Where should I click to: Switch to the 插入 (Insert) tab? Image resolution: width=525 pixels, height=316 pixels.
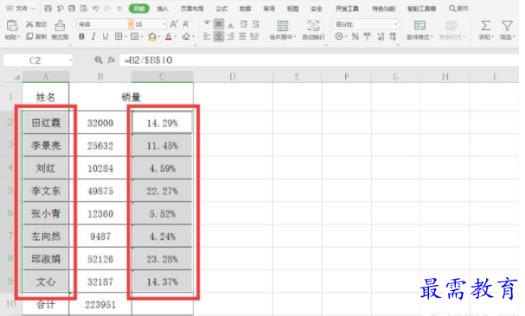[163, 9]
